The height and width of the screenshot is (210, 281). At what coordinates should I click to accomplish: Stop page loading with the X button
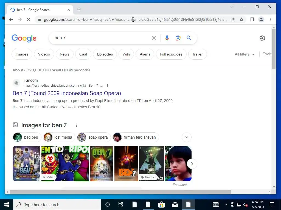(29, 19)
